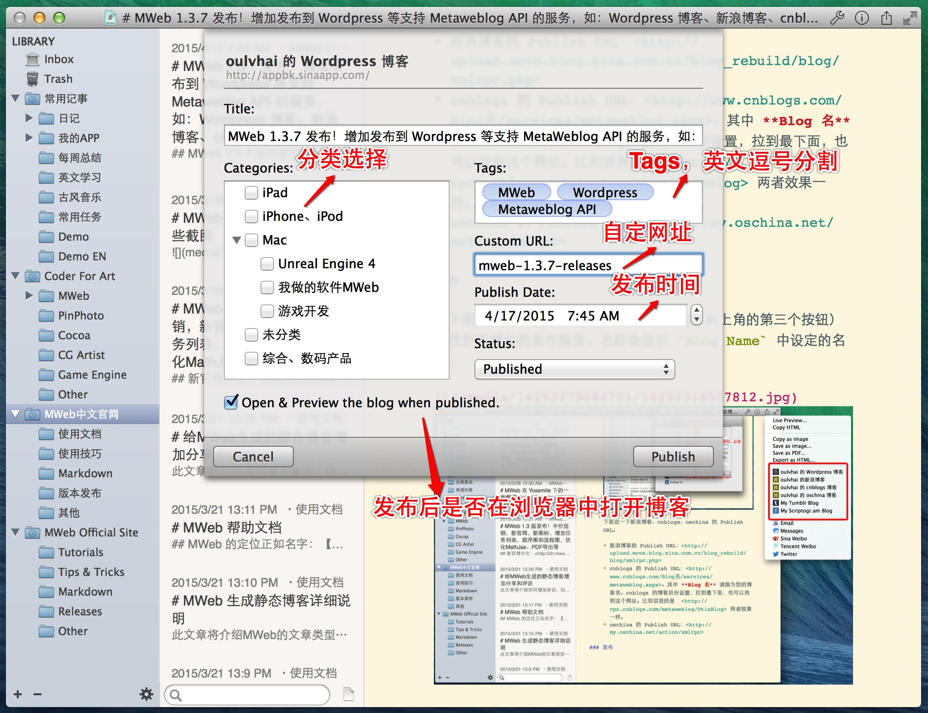Check the 未分类 category

251,335
